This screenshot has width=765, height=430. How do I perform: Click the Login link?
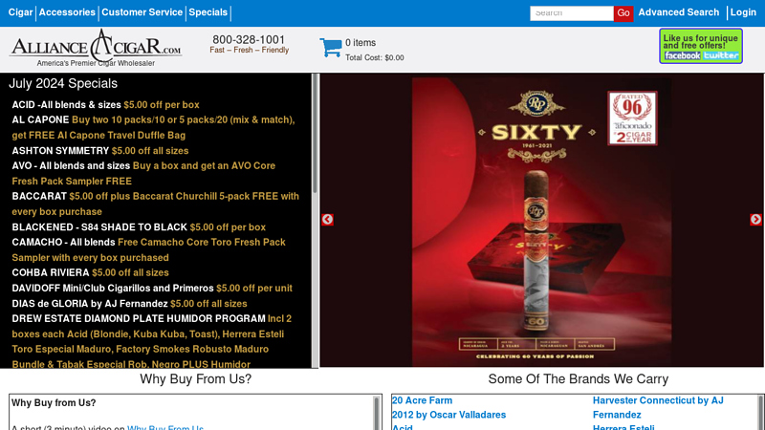coord(743,12)
